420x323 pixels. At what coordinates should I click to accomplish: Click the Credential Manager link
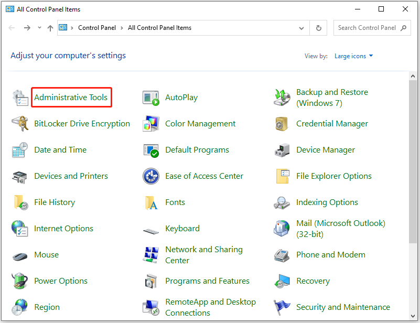point(332,124)
